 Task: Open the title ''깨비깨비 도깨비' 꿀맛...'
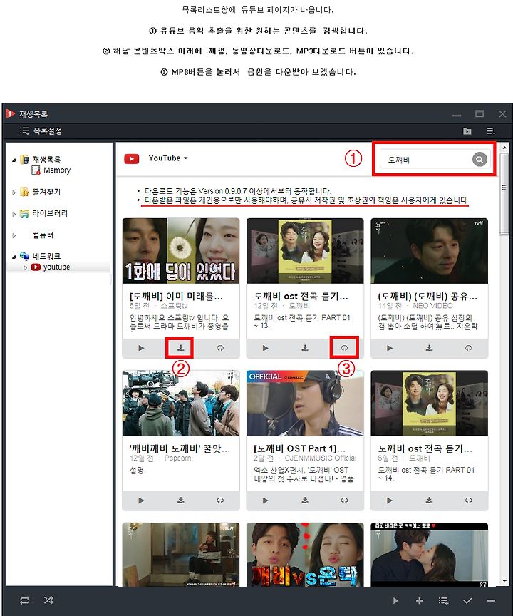click(180, 448)
